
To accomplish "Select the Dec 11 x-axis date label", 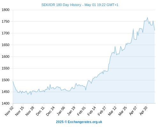I will coord(40,111).
